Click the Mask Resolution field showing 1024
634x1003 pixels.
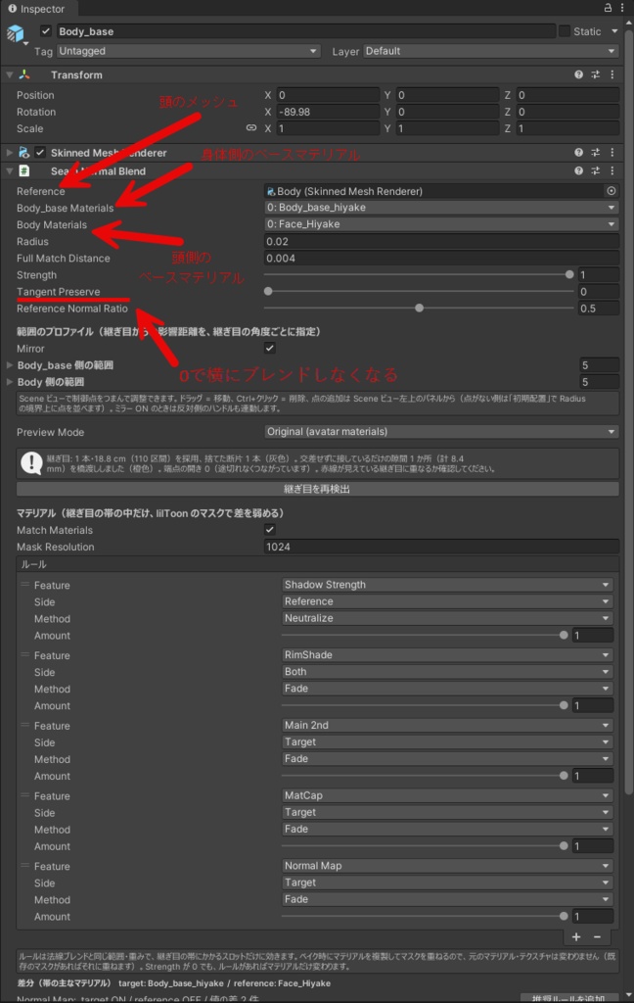(x=441, y=547)
